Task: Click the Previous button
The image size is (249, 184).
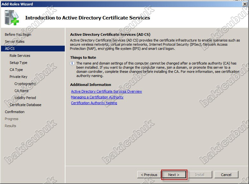Action: [149, 175]
